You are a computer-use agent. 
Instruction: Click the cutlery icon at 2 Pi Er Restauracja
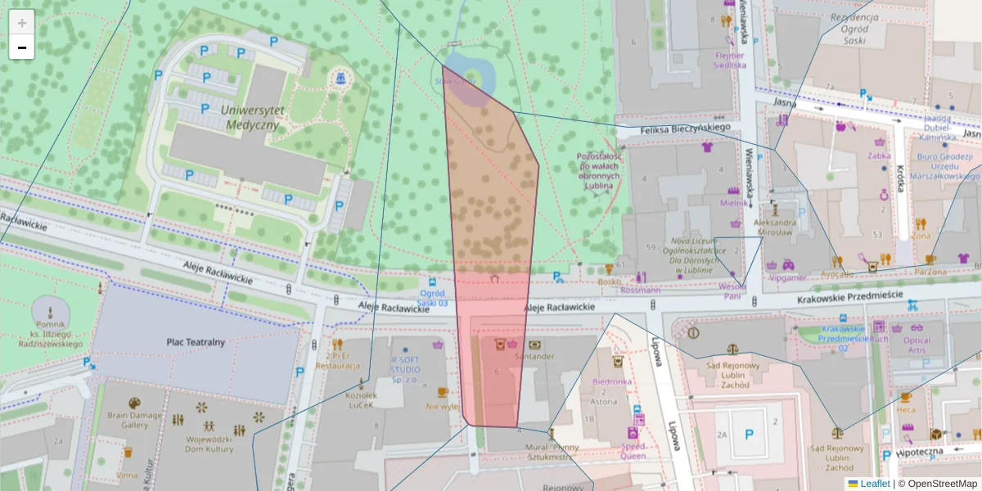tap(337, 345)
